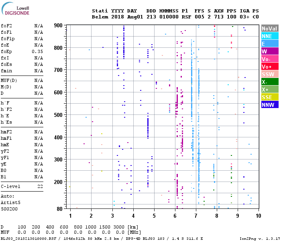This screenshot has height=241, width=281.
Task: Click the long blue NNW echo trace near 4.7 MHz
Action: (x=148, y=128)
